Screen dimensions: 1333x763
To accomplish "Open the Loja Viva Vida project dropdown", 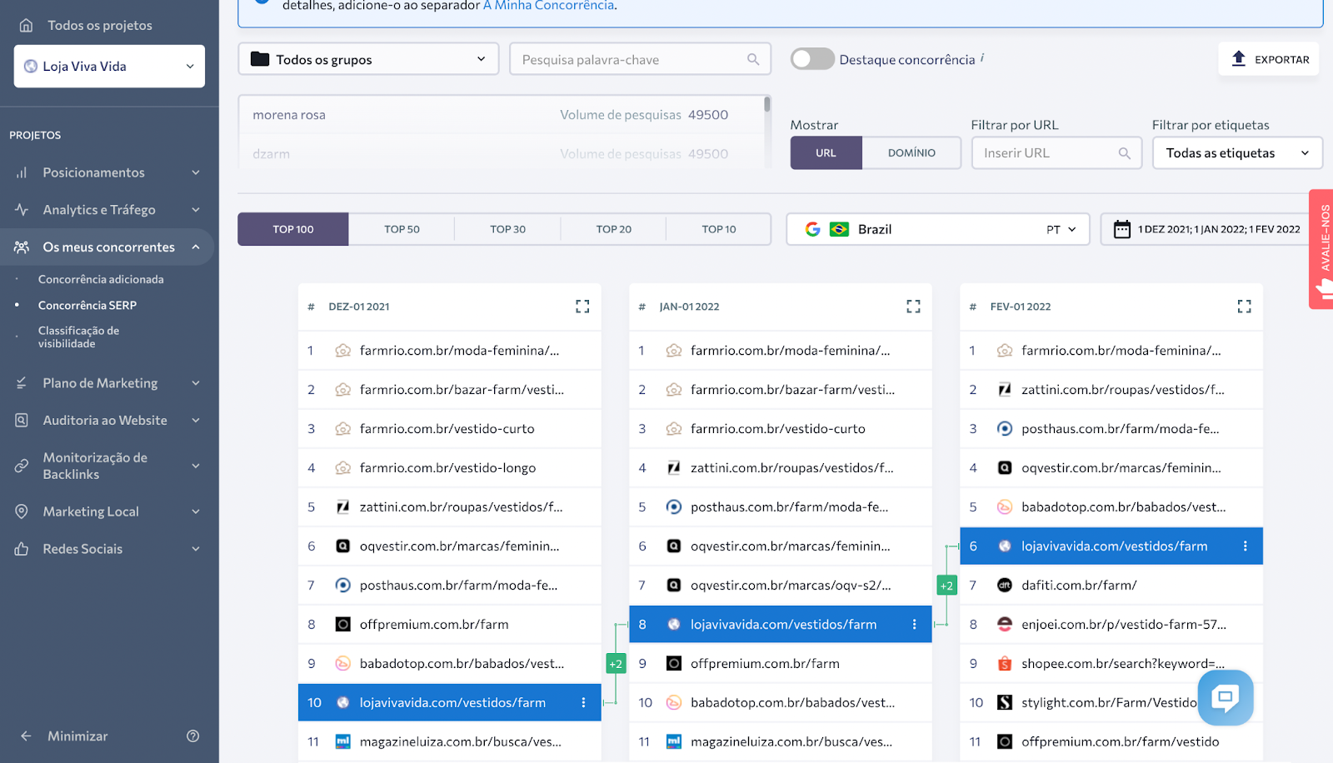I will 109,66.
